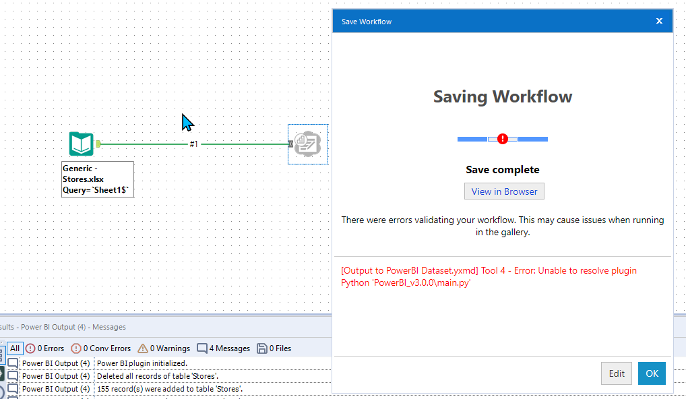686x399 pixels.
Task: Click the red error badge on the progress bar
Action: pos(502,138)
